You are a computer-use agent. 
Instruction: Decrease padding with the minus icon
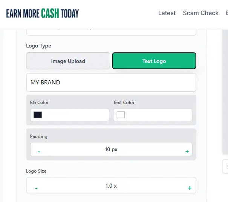pyautogui.click(x=39, y=151)
